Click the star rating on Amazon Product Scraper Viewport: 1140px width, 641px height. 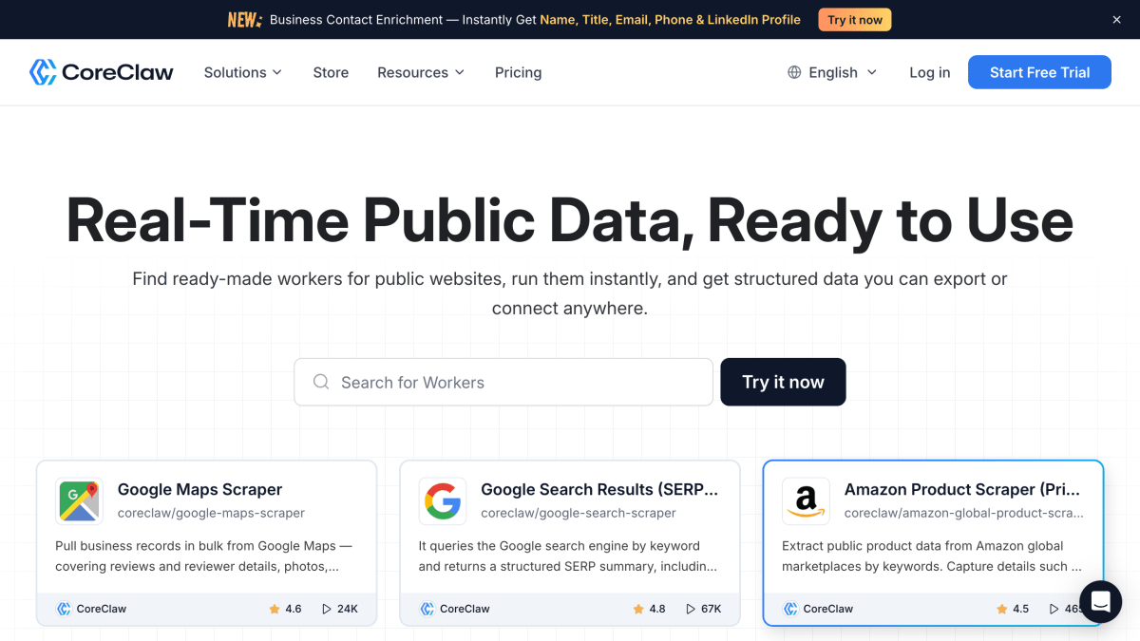pyautogui.click(x=1013, y=609)
